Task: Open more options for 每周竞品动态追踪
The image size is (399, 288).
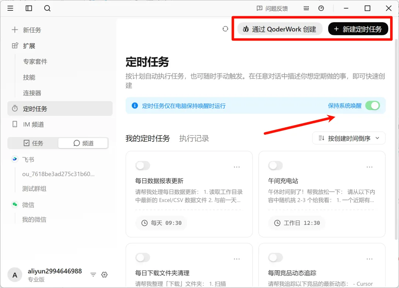Action: click(369, 259)
